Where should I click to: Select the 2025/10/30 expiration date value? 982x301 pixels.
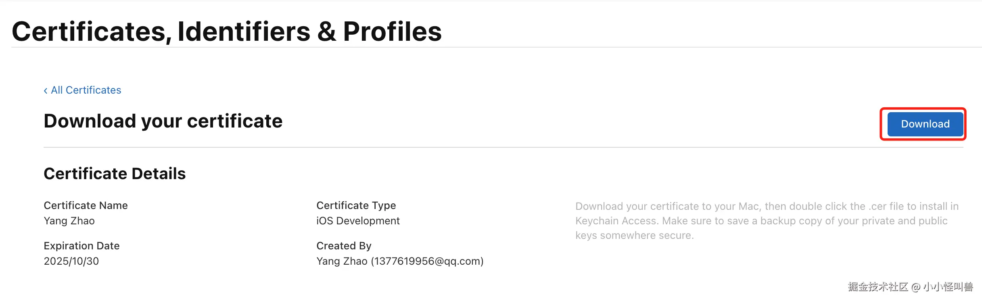[71, 261]
